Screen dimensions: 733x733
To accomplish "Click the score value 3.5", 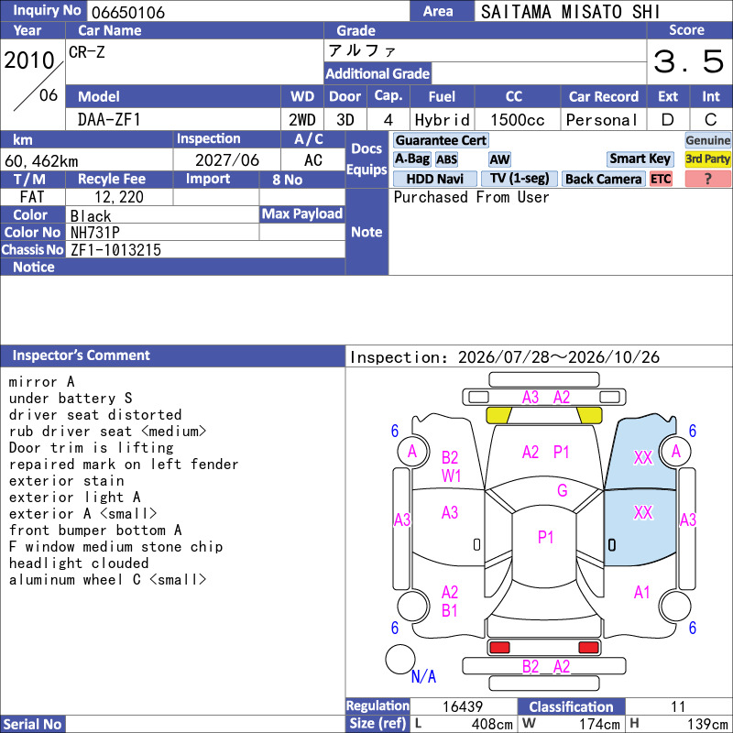I will click(689, 61).
